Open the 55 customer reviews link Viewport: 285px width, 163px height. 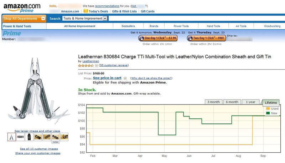(x=114, y=65)
